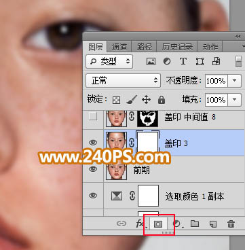Screen dimensions: 245x250
Task: Open the panel flyout menu arrow
Action: point(243,47)
